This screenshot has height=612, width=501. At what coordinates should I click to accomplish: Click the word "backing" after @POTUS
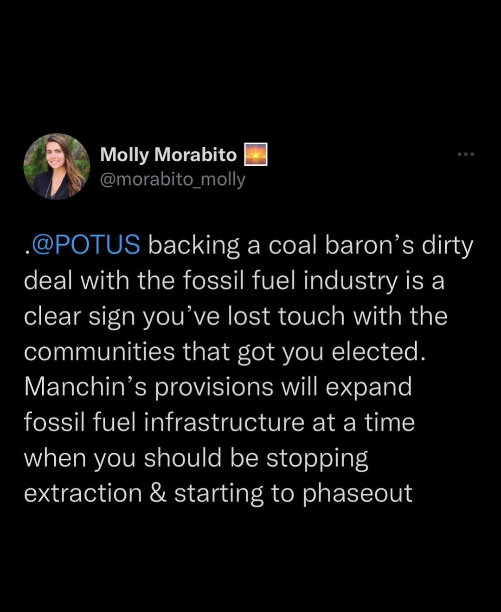click(x=194, y=245)
